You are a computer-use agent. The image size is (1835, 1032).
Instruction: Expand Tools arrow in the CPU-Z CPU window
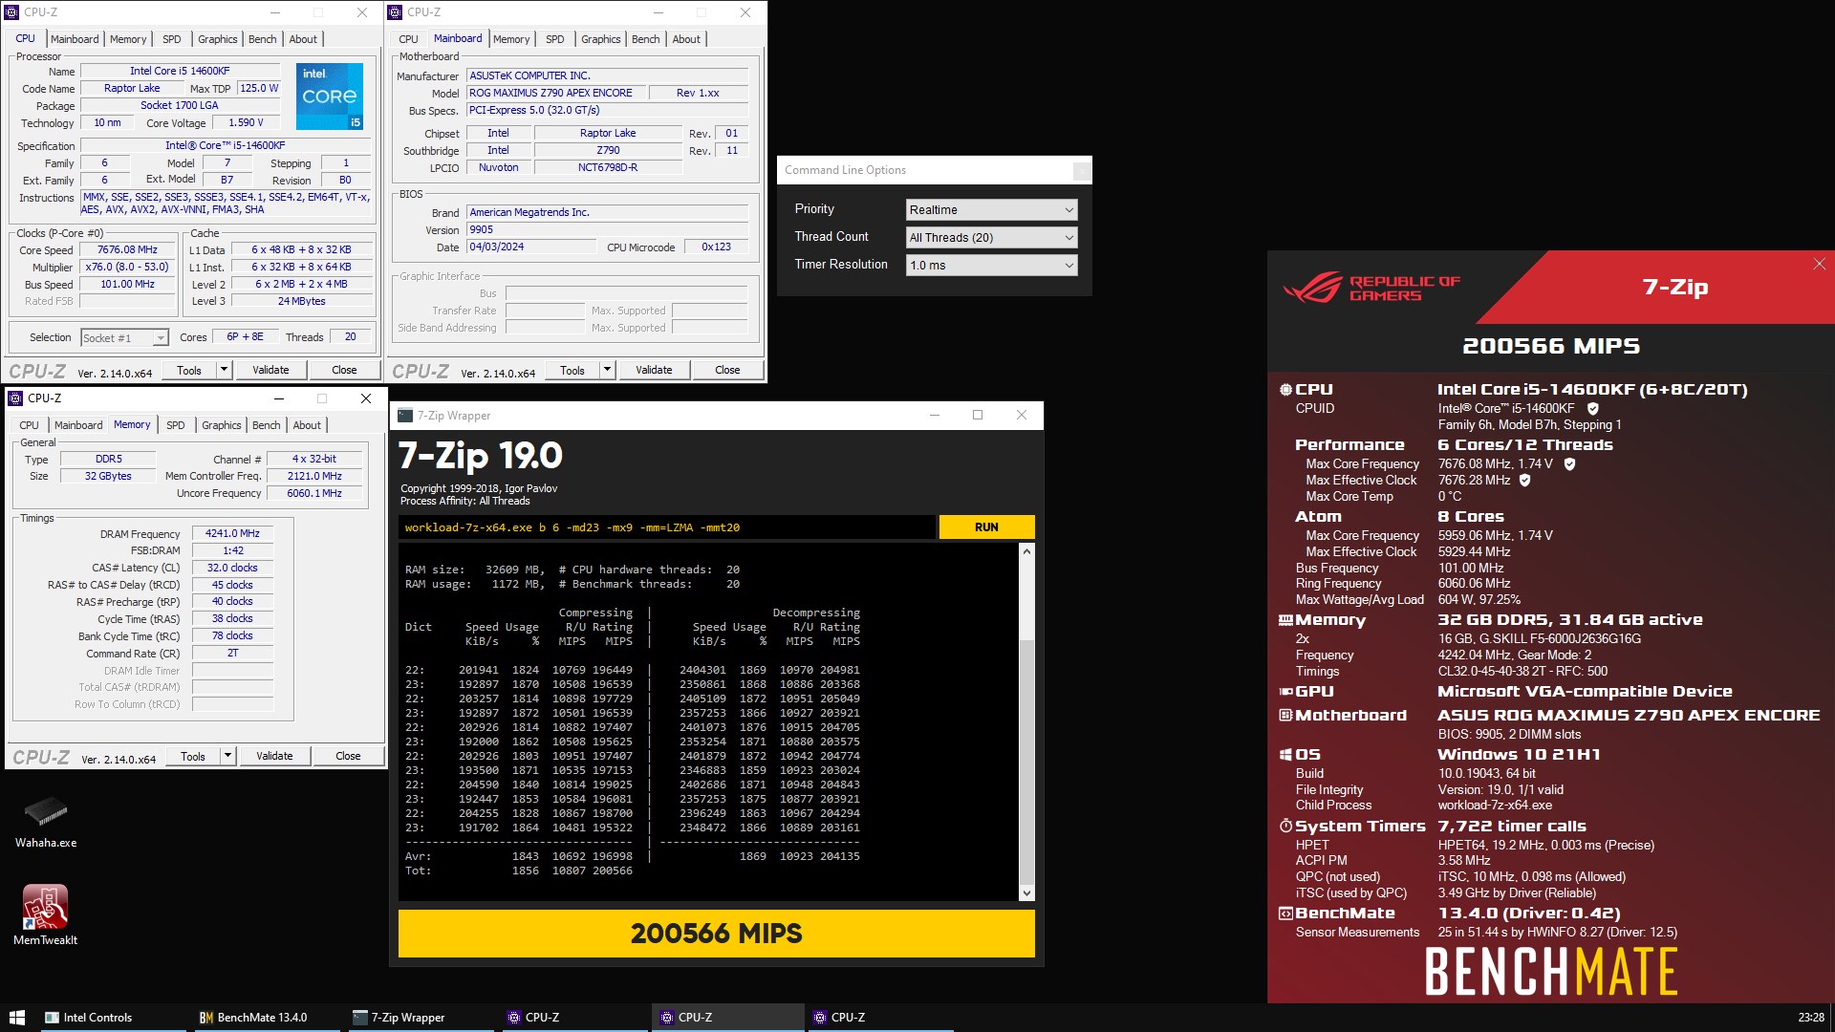coord(224,371)
